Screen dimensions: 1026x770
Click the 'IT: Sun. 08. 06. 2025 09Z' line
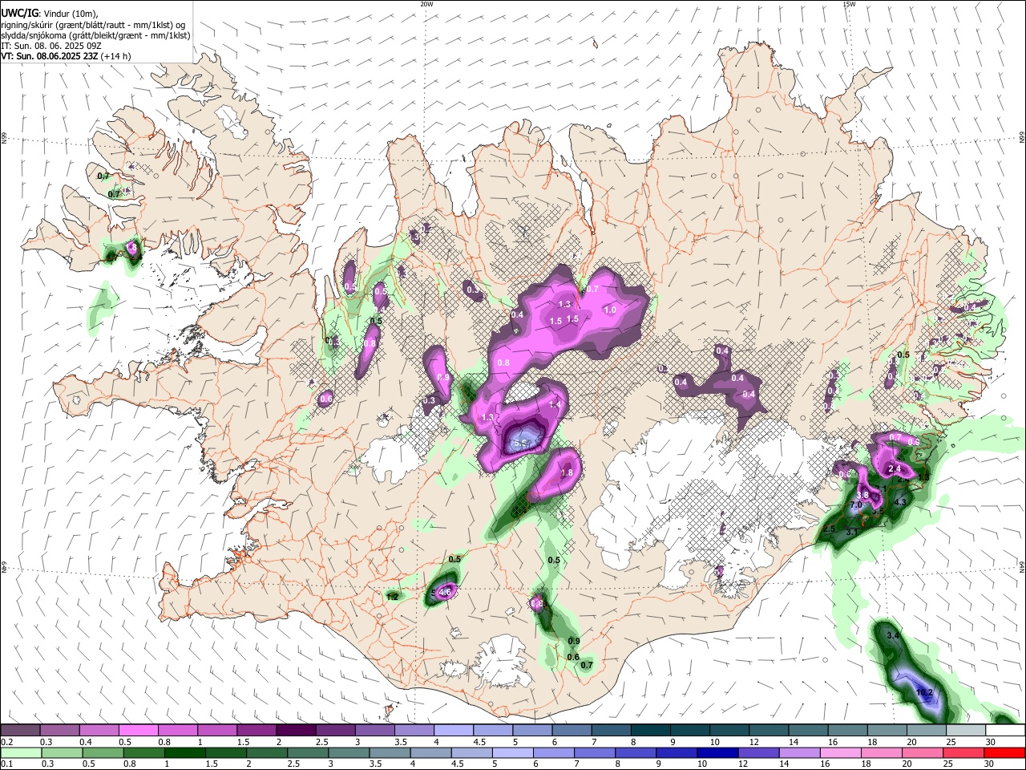(x=52, y=46)
